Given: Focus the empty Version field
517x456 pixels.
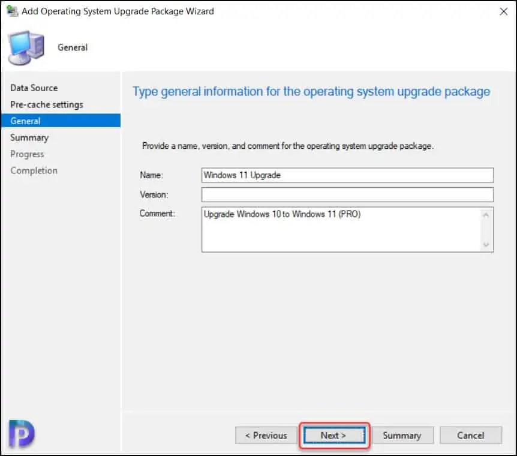Looking at the screenshot, I should [x=347, y=194].
